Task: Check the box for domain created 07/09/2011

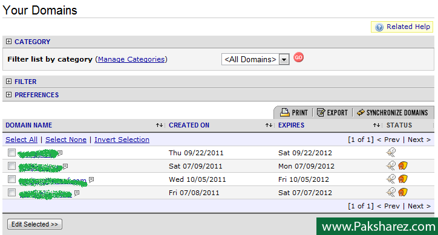Action: (x=11, y=166)
